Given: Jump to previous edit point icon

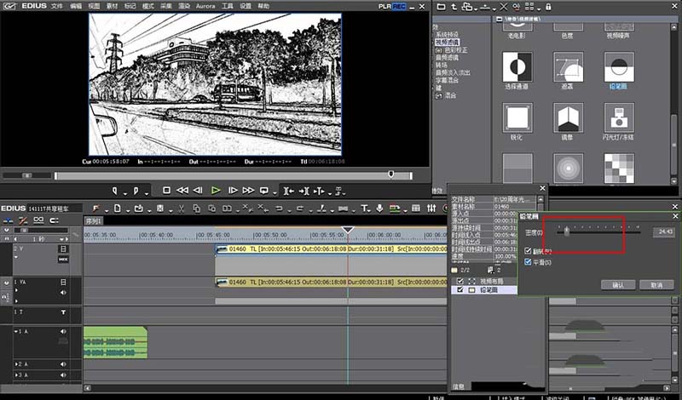Looking at the screenshot, I should click(289, 191).
